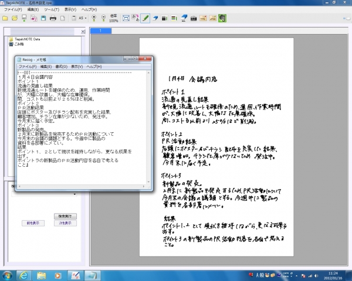
Task: Open the ファイル(F) menu in TegakiNOTE
Action: 13,10
